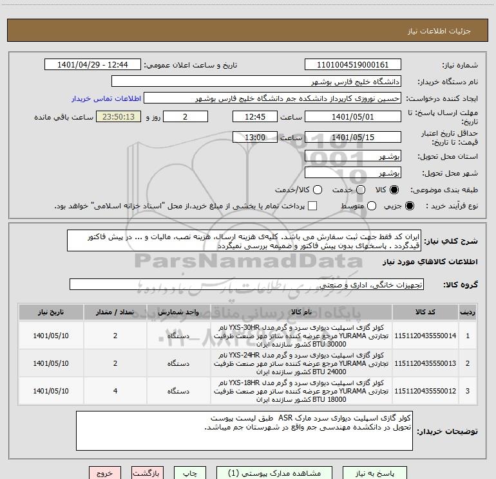Screen dimensions: 496x479
Task: Click the شماره نیاز field 1101004519000161
Action: tap(353, 65)
